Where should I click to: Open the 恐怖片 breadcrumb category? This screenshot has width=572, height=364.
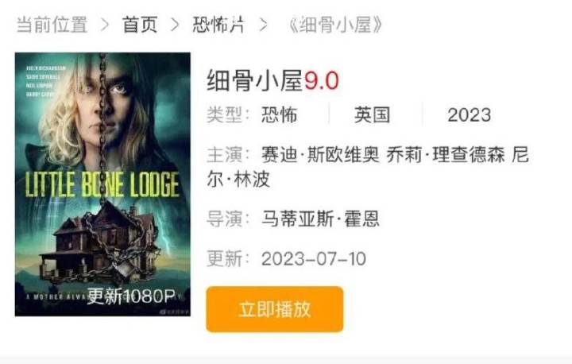[219, 25]
